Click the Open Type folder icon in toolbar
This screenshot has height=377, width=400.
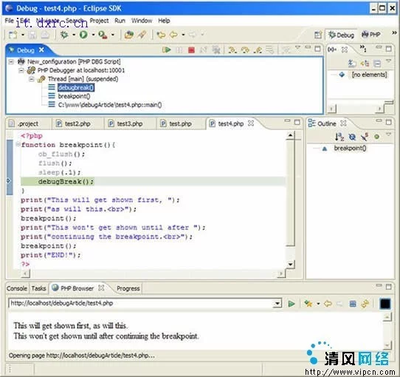pyautogui.click(x=129, y=35)
